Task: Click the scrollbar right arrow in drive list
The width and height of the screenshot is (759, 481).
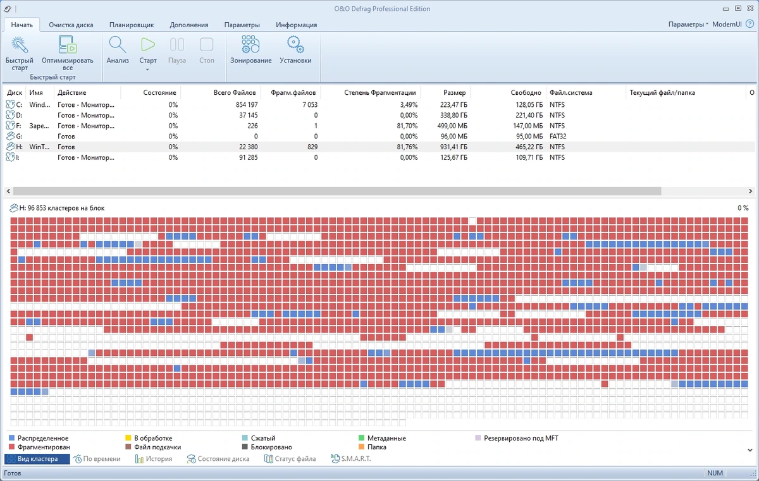Action: pos(750,191)
